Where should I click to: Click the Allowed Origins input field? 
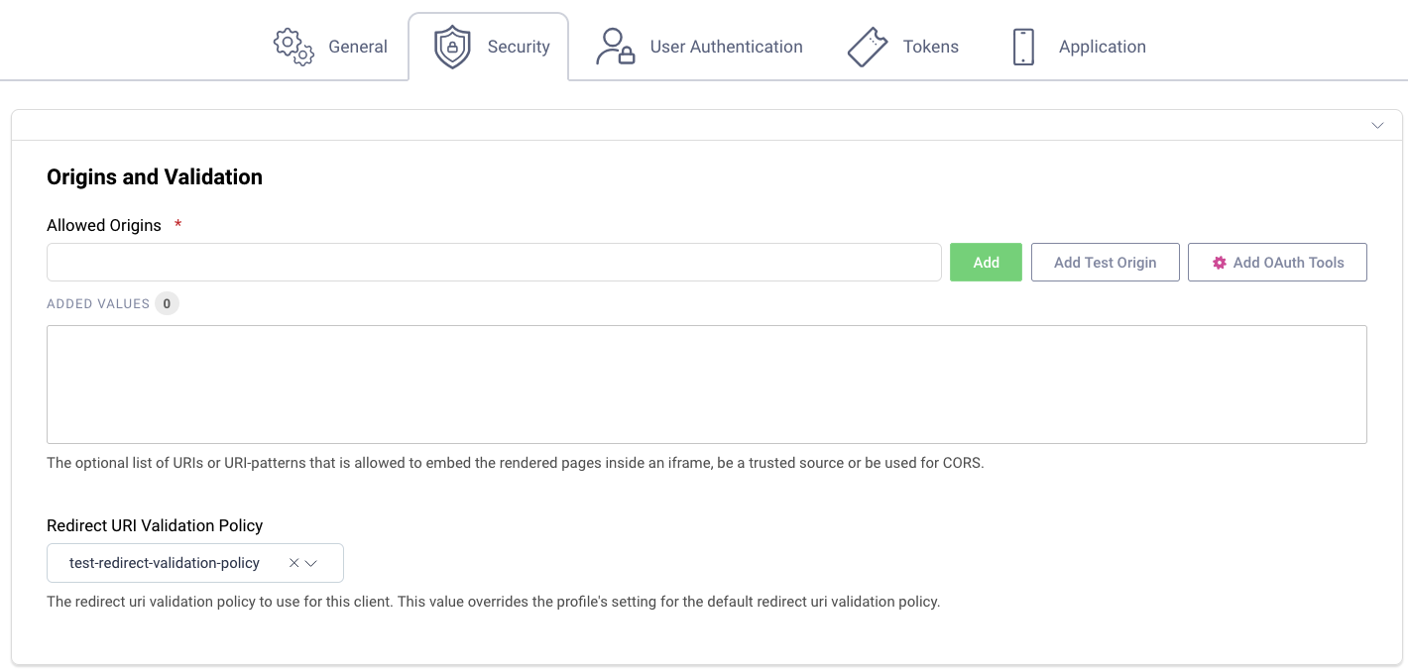pyautogui.click(x=494, y=262)
